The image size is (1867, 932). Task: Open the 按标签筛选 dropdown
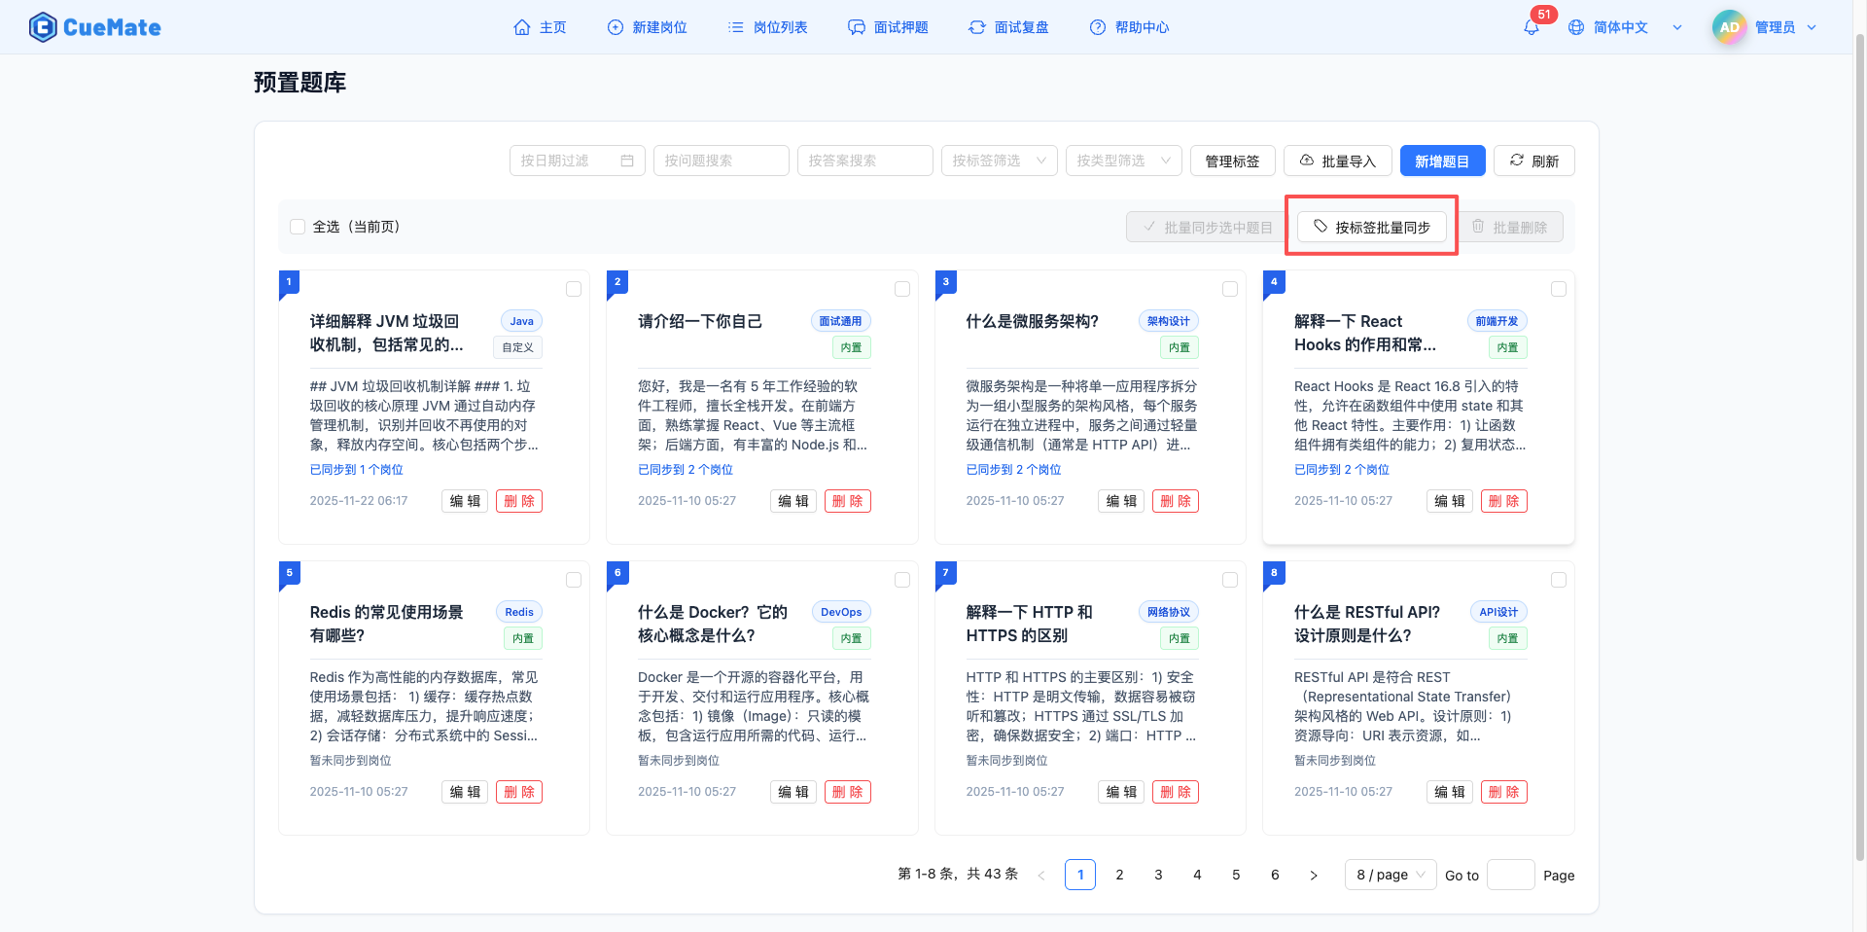tap(999, 161)
